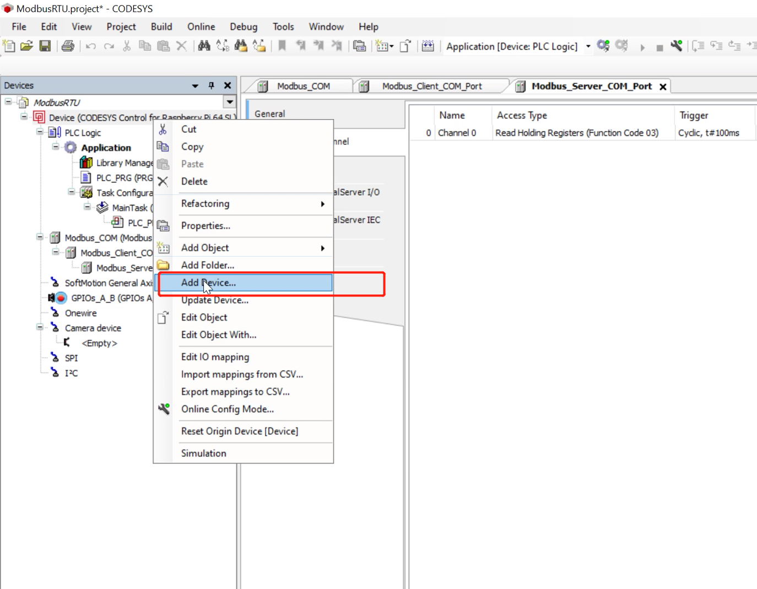This screenshot has height=589, width=757.
Task: Click the Edit Object icon in toolbar
Action: tap(405, 46)
